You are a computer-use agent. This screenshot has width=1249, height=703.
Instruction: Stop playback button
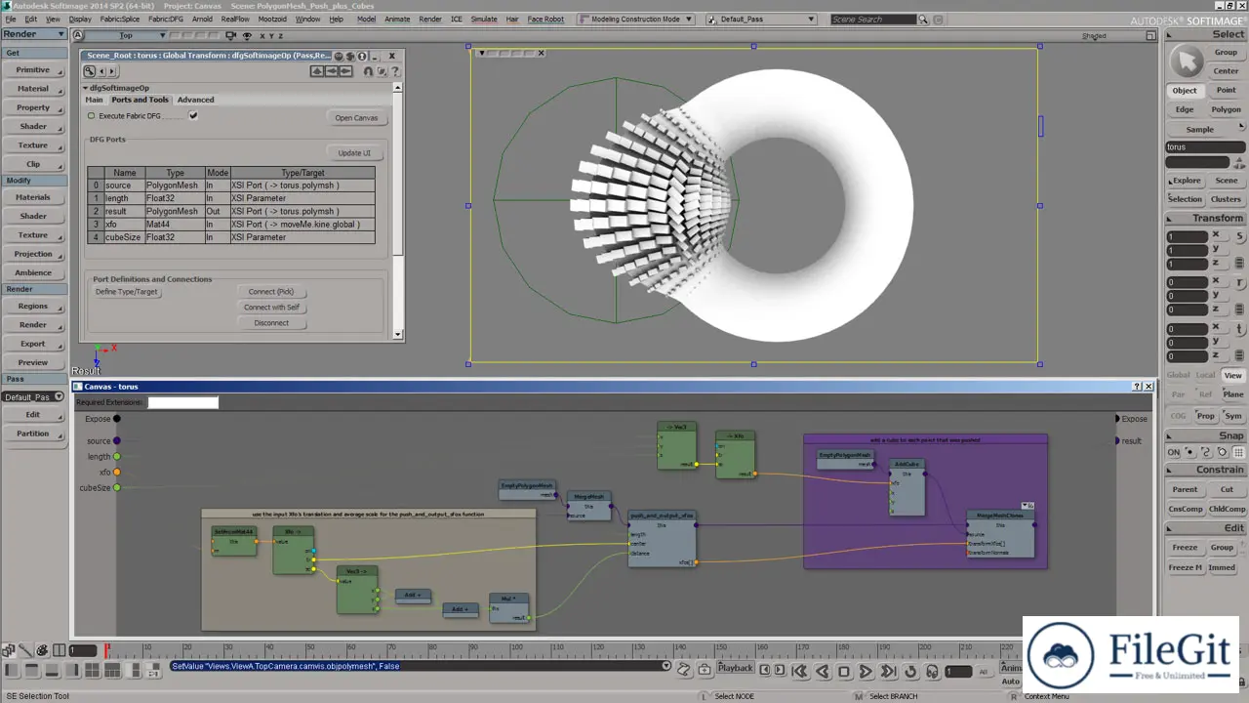(844, 671)
